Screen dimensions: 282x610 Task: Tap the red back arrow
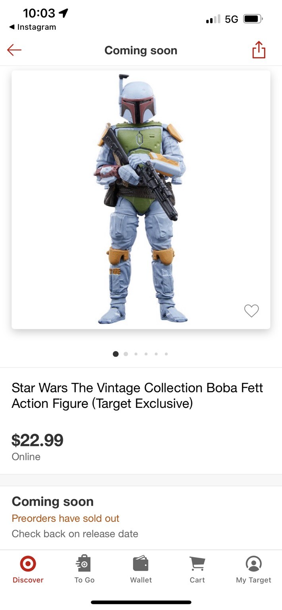pos(14,50)
